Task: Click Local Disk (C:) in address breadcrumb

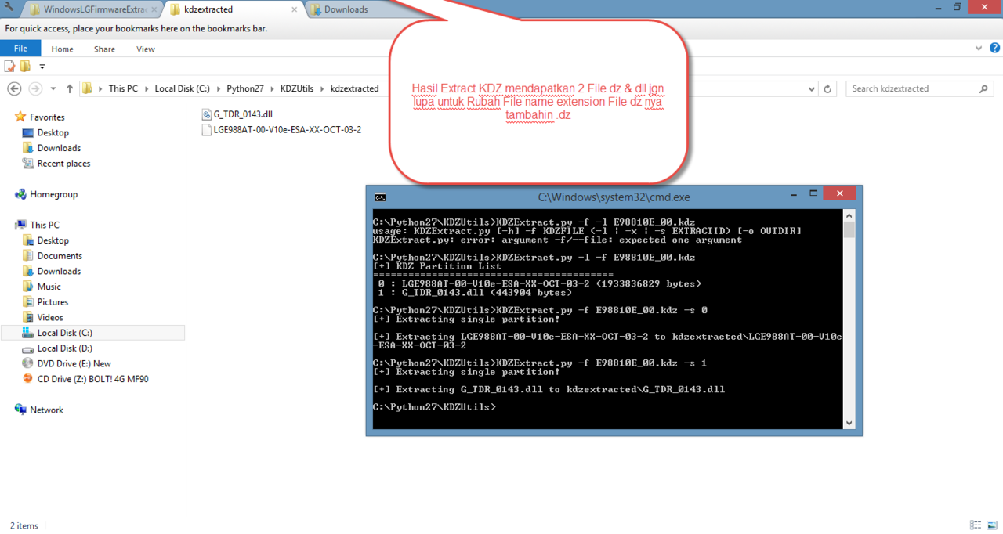Action: point(182,88)
